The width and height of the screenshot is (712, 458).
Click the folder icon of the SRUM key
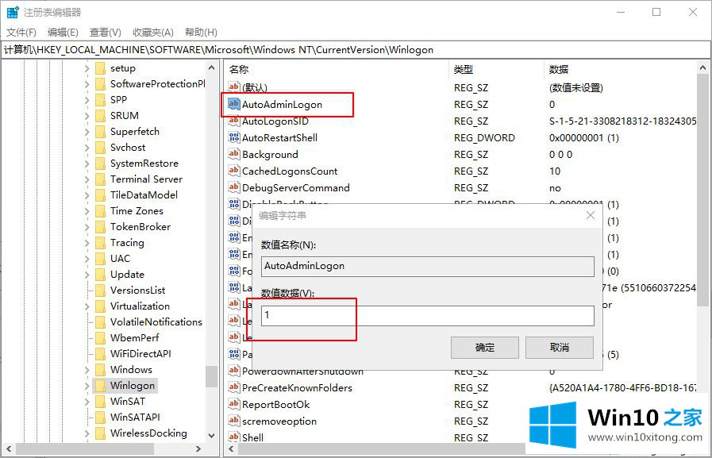point(100,116)
